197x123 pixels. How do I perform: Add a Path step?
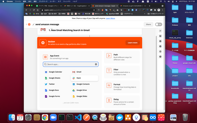(x=122, y=57)
